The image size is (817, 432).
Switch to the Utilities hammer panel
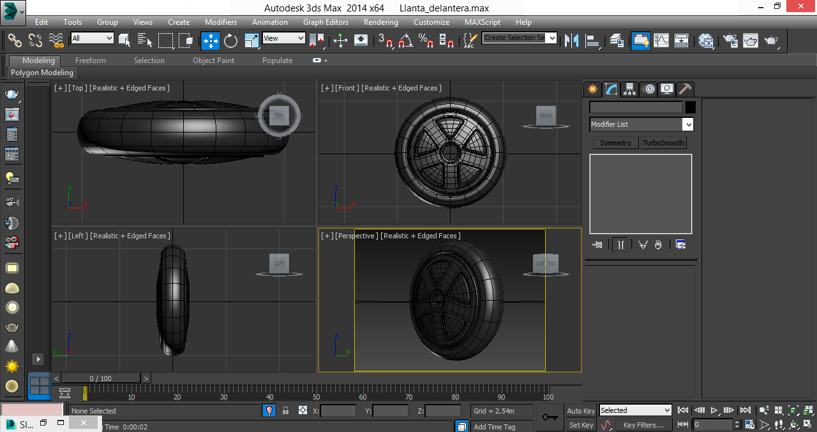686,89
